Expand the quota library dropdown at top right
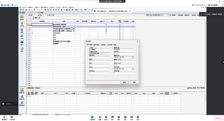 tap(168, 15)
